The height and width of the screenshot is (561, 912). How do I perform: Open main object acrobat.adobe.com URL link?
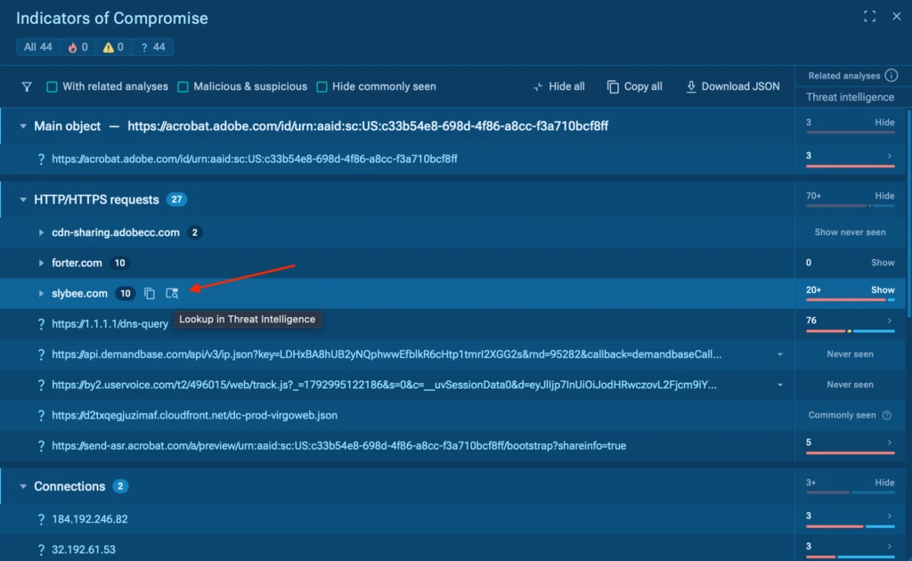(254, 159)
